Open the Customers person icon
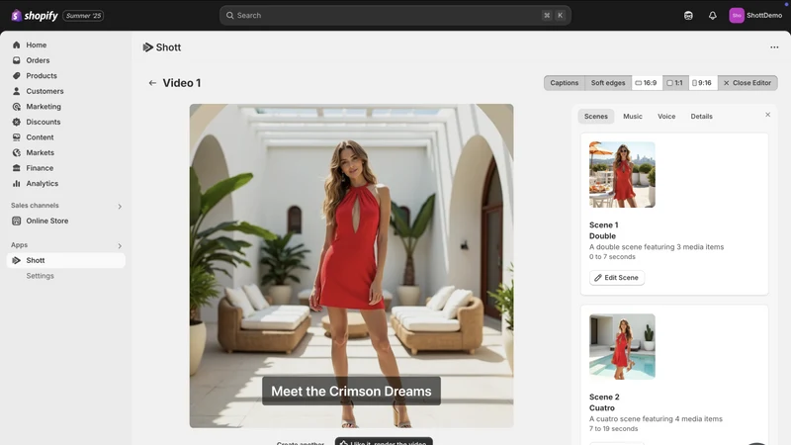 click(17, 91)
